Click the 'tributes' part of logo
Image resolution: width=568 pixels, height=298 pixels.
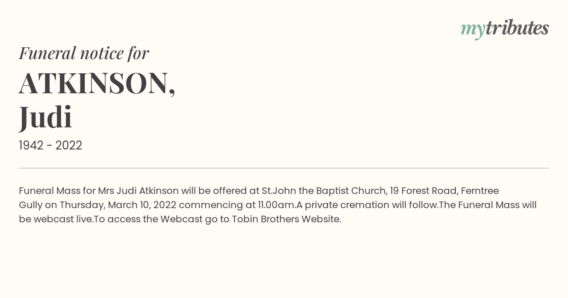pos(517,28)
